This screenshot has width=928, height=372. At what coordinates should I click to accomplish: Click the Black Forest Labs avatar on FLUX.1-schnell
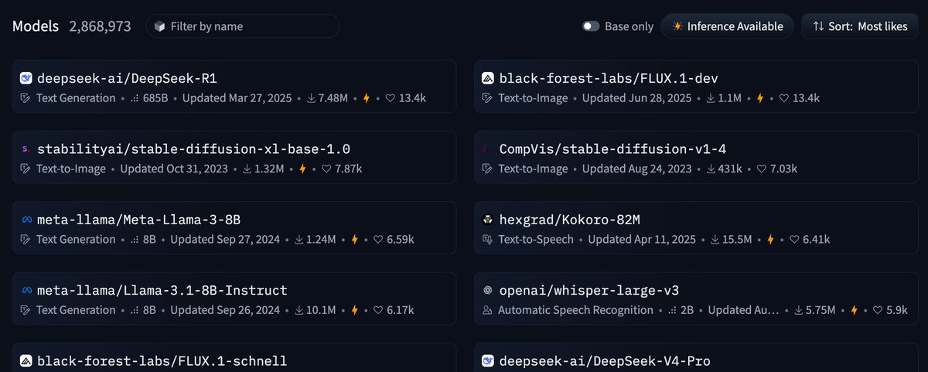click(x=26, y=361)
